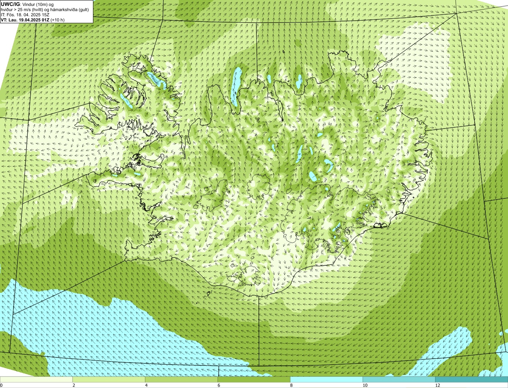Click the 0–2 m/s palest legend color segment

[37, 379]
